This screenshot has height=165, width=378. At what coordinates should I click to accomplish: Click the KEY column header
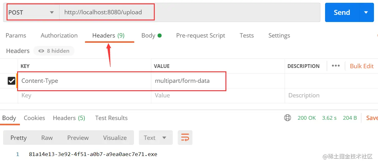point(25,66)
